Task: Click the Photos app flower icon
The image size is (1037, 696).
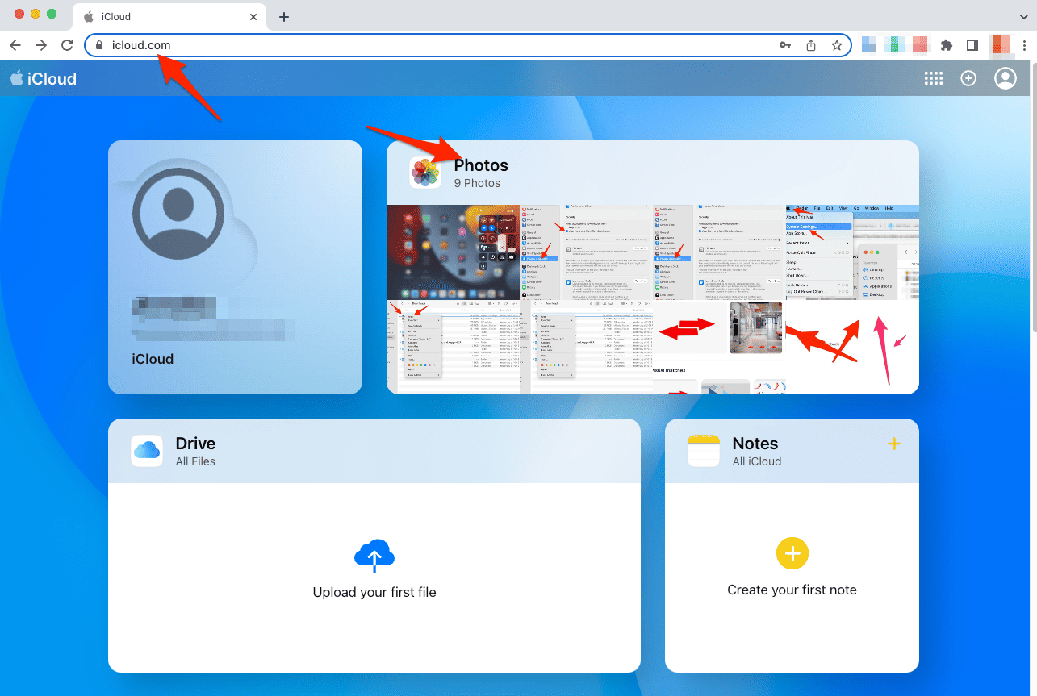Action: (x=425, y=173)
